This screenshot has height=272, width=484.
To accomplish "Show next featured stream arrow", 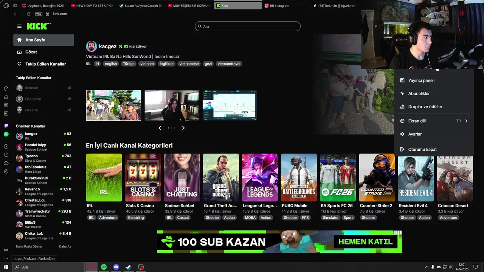I will coord(183,128).
